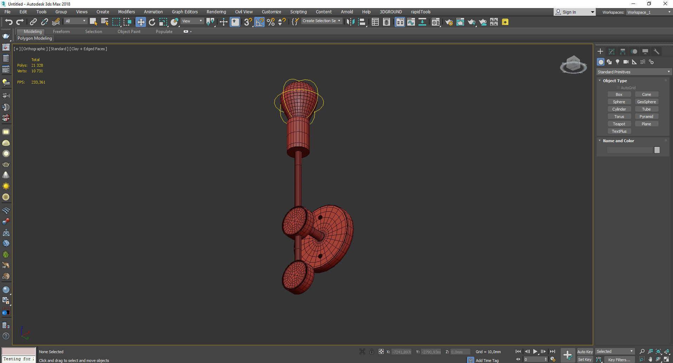Screen dimensions: 673x363
Task: Click the Mirror tool icon
Action: 350,22
